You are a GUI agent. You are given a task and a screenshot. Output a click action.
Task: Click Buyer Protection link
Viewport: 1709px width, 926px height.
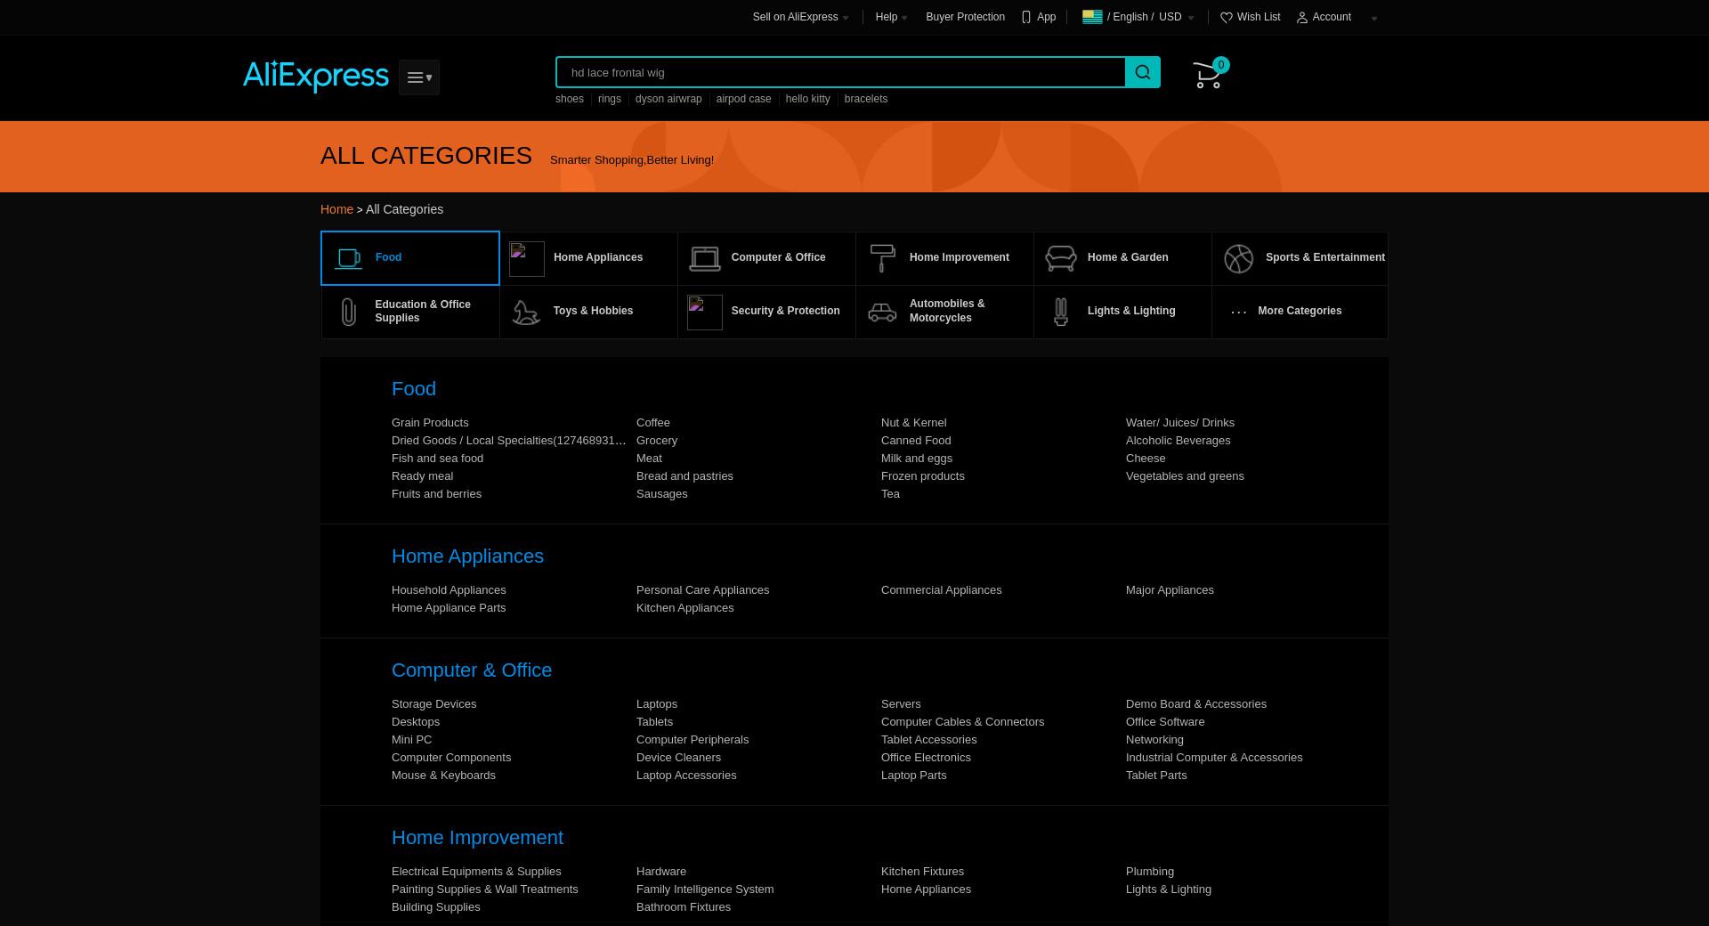965,17
